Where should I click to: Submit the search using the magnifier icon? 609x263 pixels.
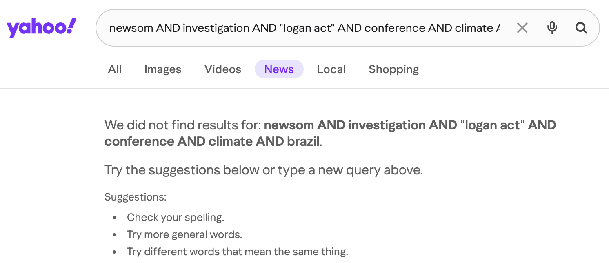[x=581, y=28]
